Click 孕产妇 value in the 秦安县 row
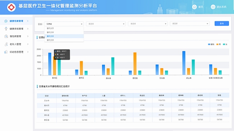Viewport: 234px width, 131px height. (84, 120)
